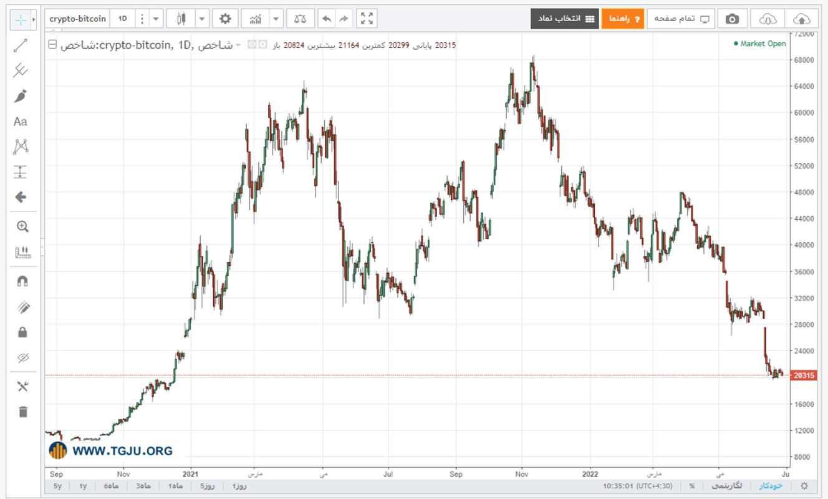Viewport: 828px width, 499px height.
Task: Delete all drawings with trash icon
Action: (22, 412)
